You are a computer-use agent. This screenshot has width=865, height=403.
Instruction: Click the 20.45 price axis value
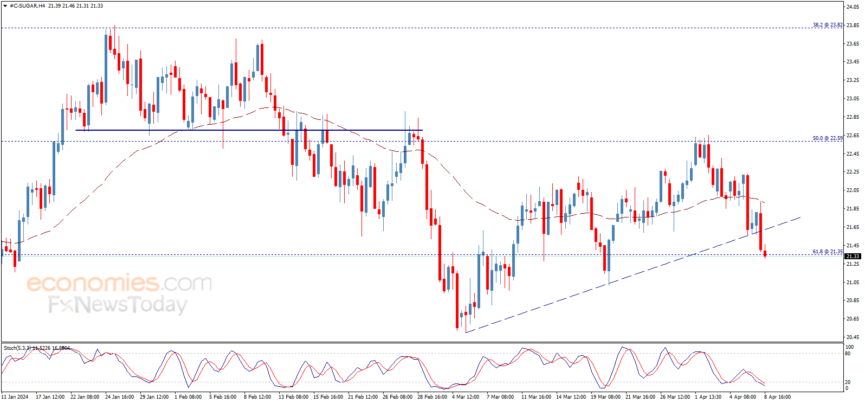click(853, 337)
